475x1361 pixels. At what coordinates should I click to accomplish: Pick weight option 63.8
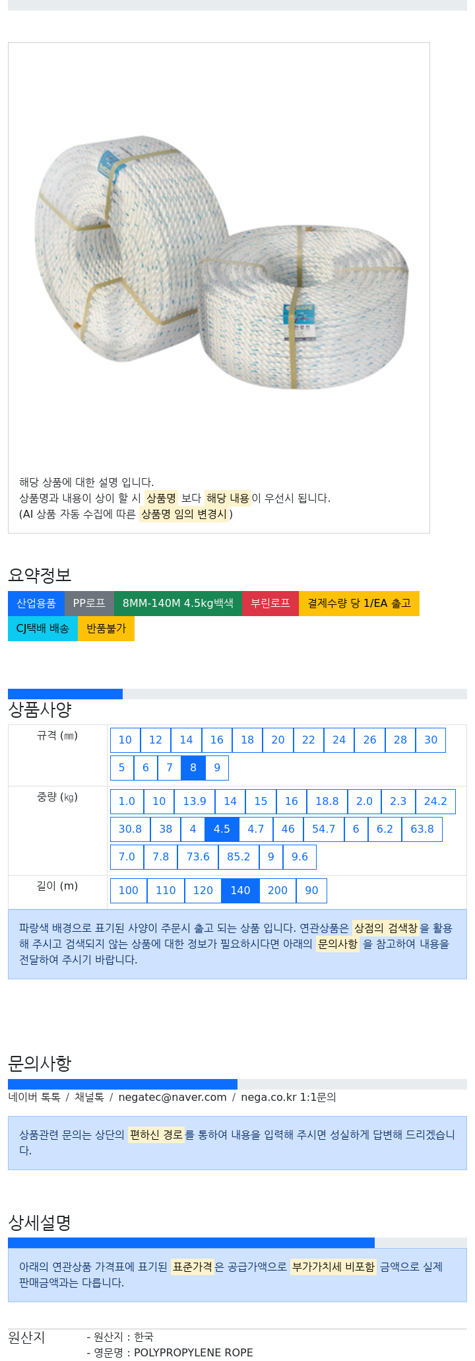point(422,829)
